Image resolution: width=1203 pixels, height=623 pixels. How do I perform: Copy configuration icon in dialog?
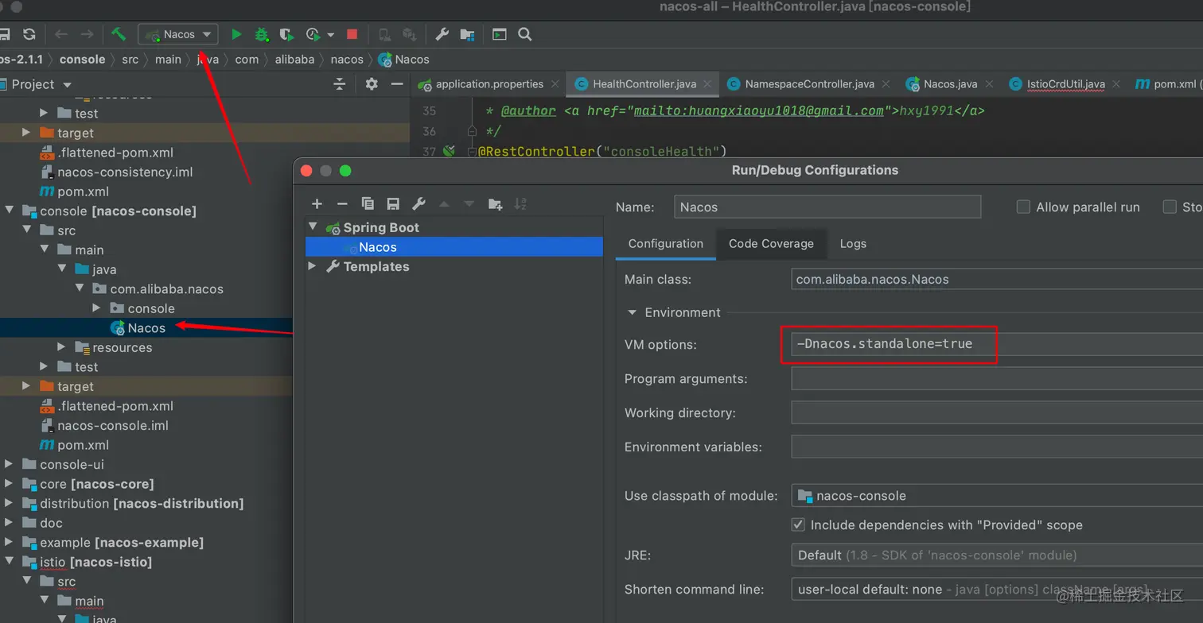click(x=368, y=204)
